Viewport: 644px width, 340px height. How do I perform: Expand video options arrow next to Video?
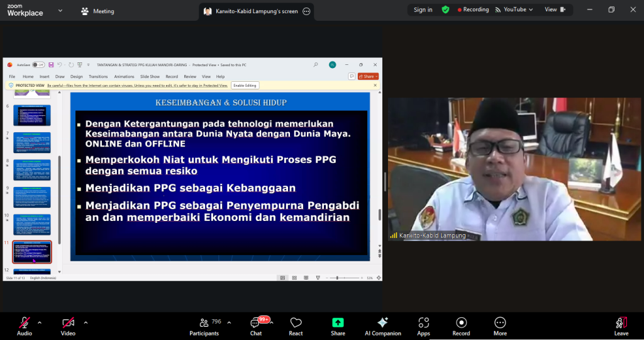[x=86, y=322]
